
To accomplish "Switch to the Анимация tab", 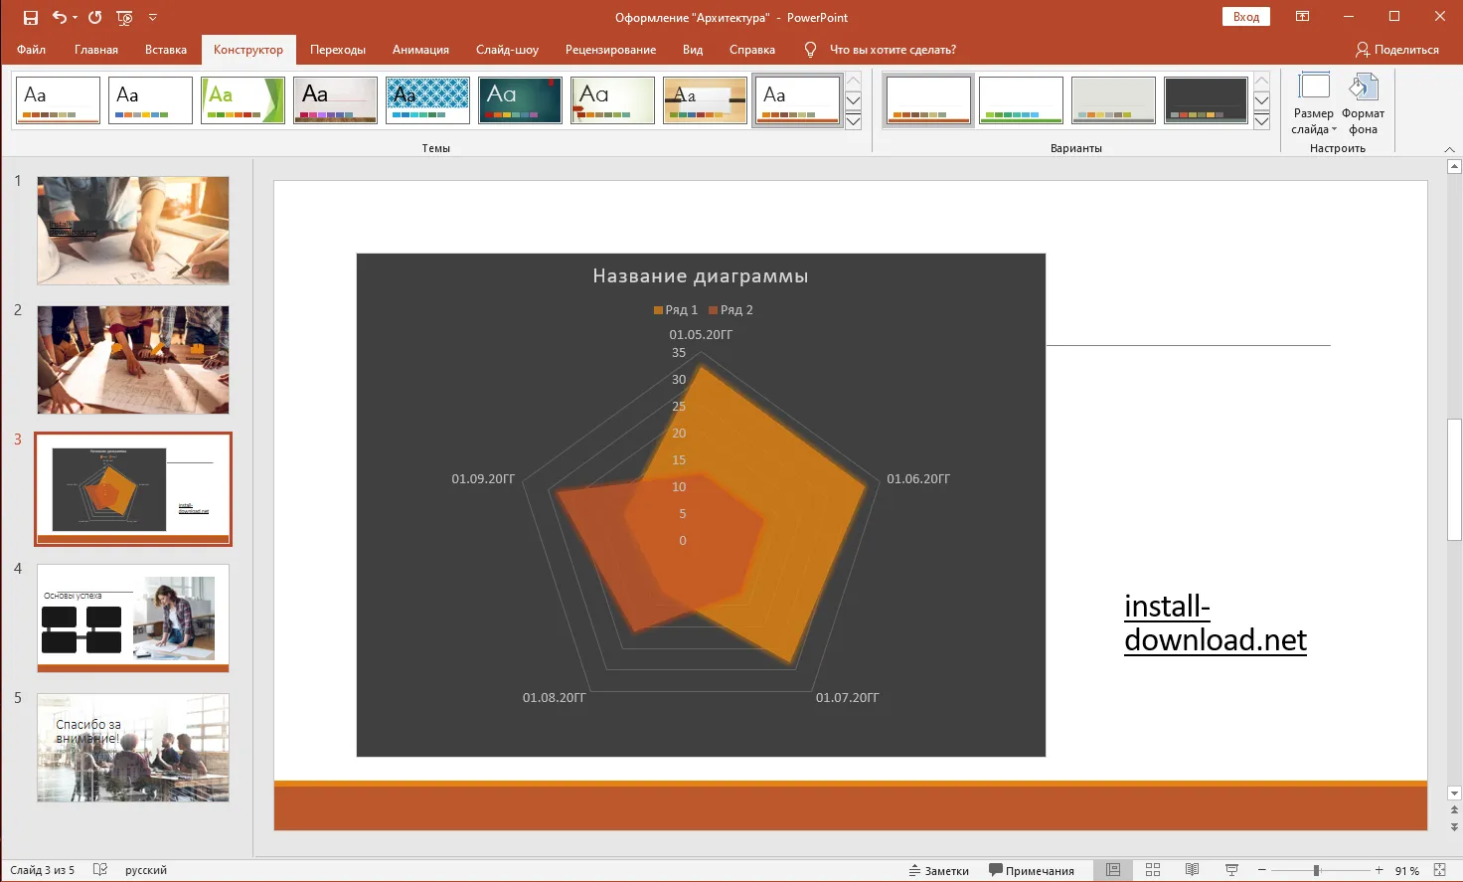I will pos(420,50).
